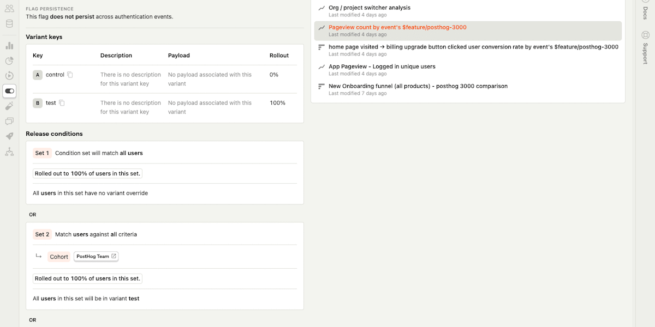Click the A variant badge for control
This screenshot has height=327, width=655.
point(38,75)
